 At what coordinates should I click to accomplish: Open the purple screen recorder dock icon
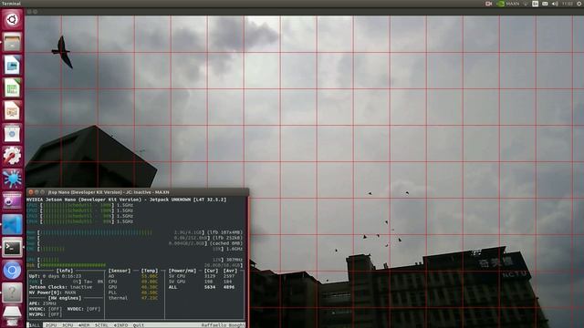[x=12, y=201]
